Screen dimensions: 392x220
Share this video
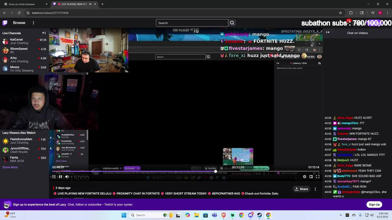[301, 189]
